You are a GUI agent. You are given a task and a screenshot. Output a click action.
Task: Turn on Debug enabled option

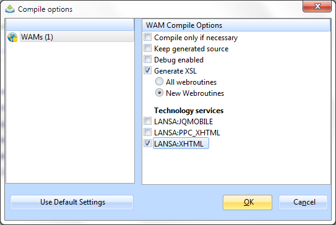tap(147, 59)
